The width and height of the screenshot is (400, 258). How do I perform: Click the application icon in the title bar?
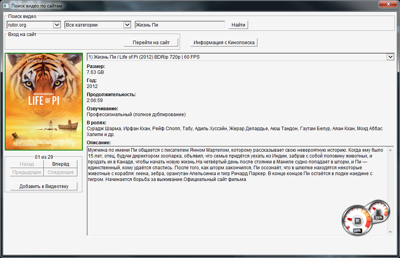(6, 6)
